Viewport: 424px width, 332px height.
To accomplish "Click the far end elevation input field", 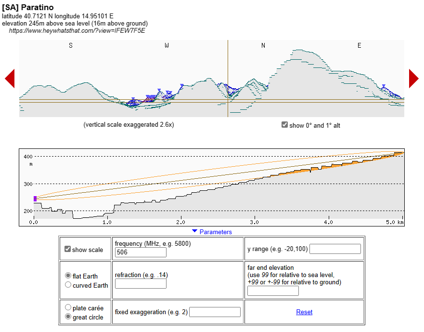I will [273, 291].
